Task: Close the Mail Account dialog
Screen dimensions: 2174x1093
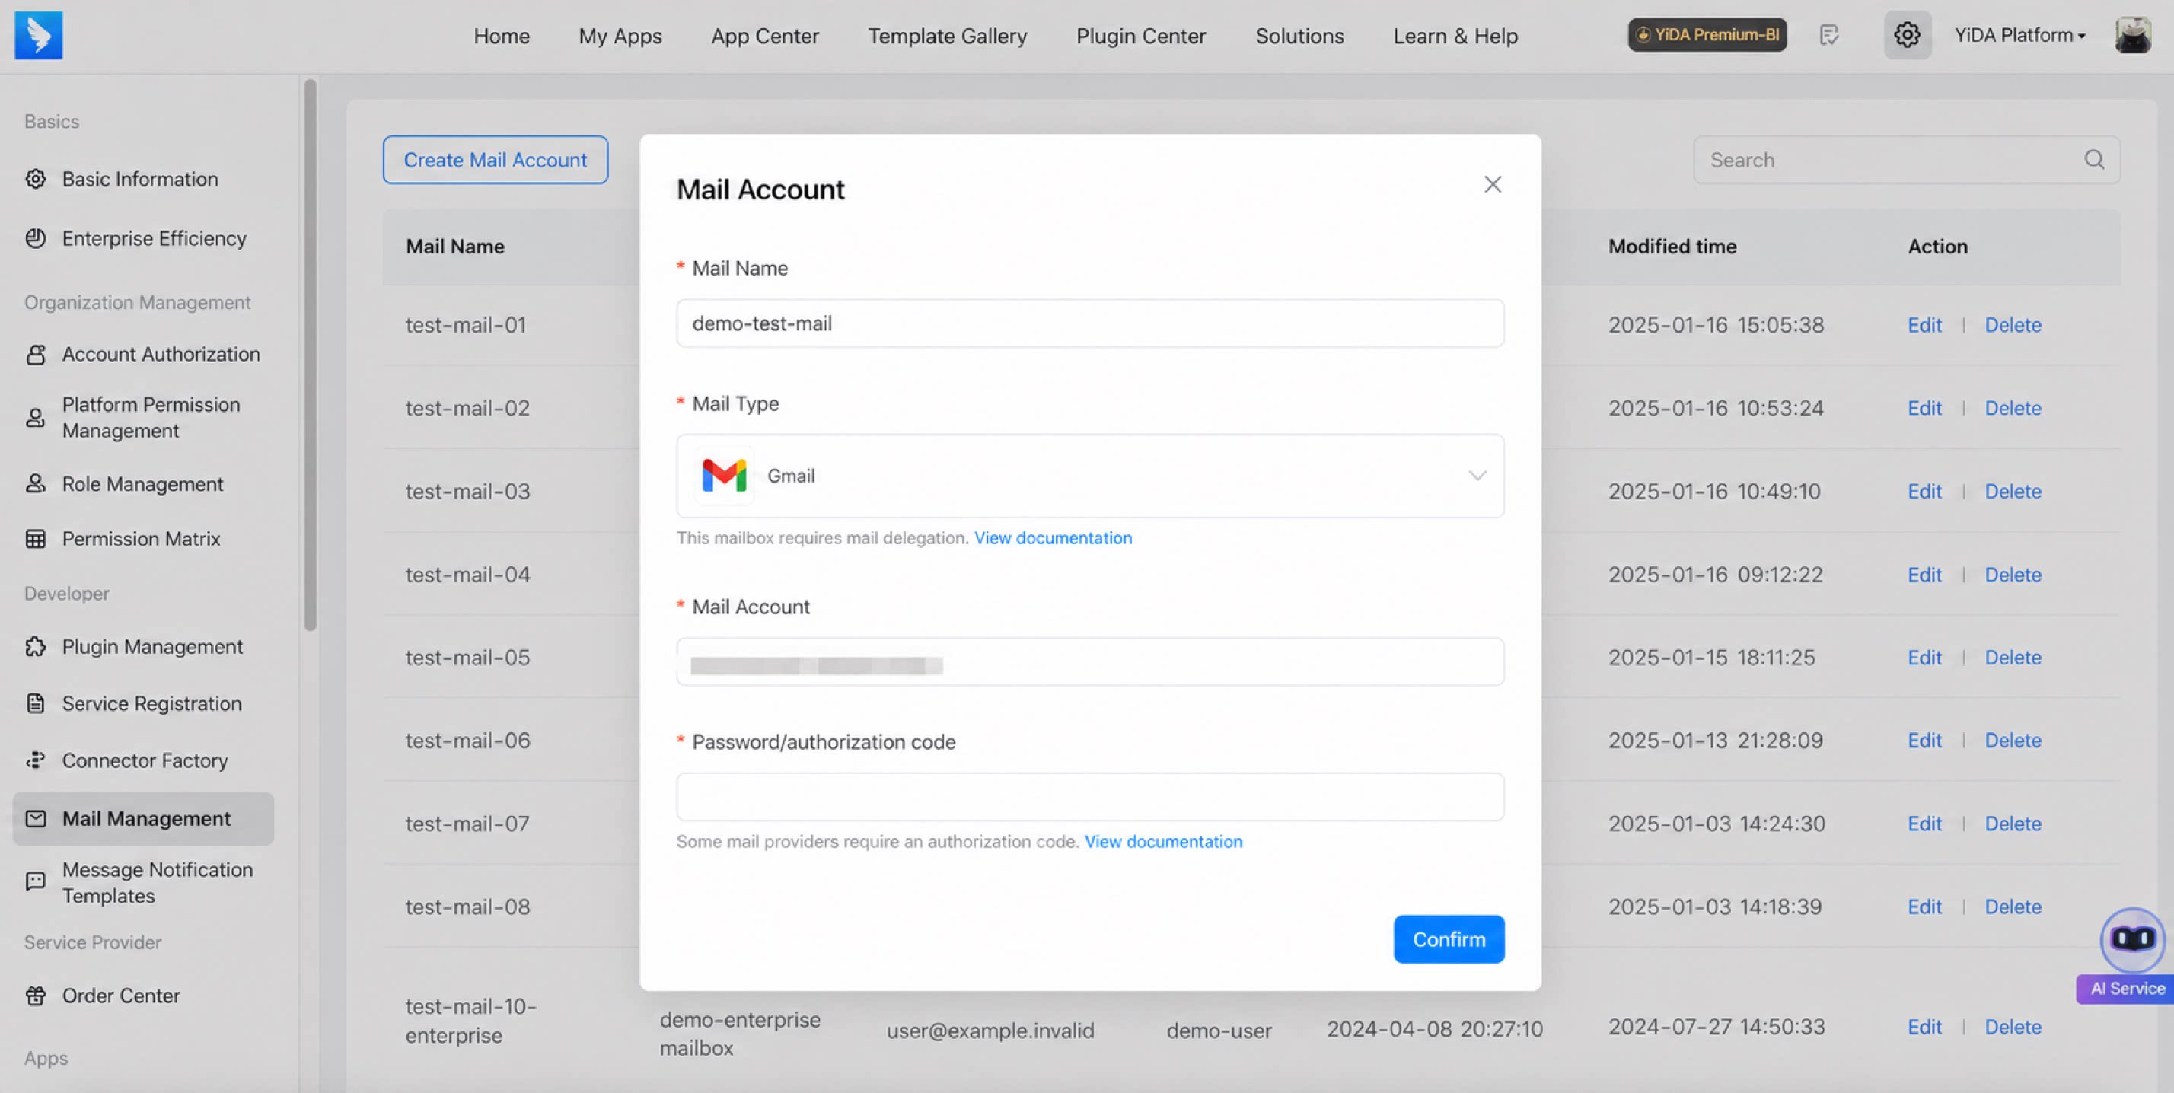Action: (1492, 185)
